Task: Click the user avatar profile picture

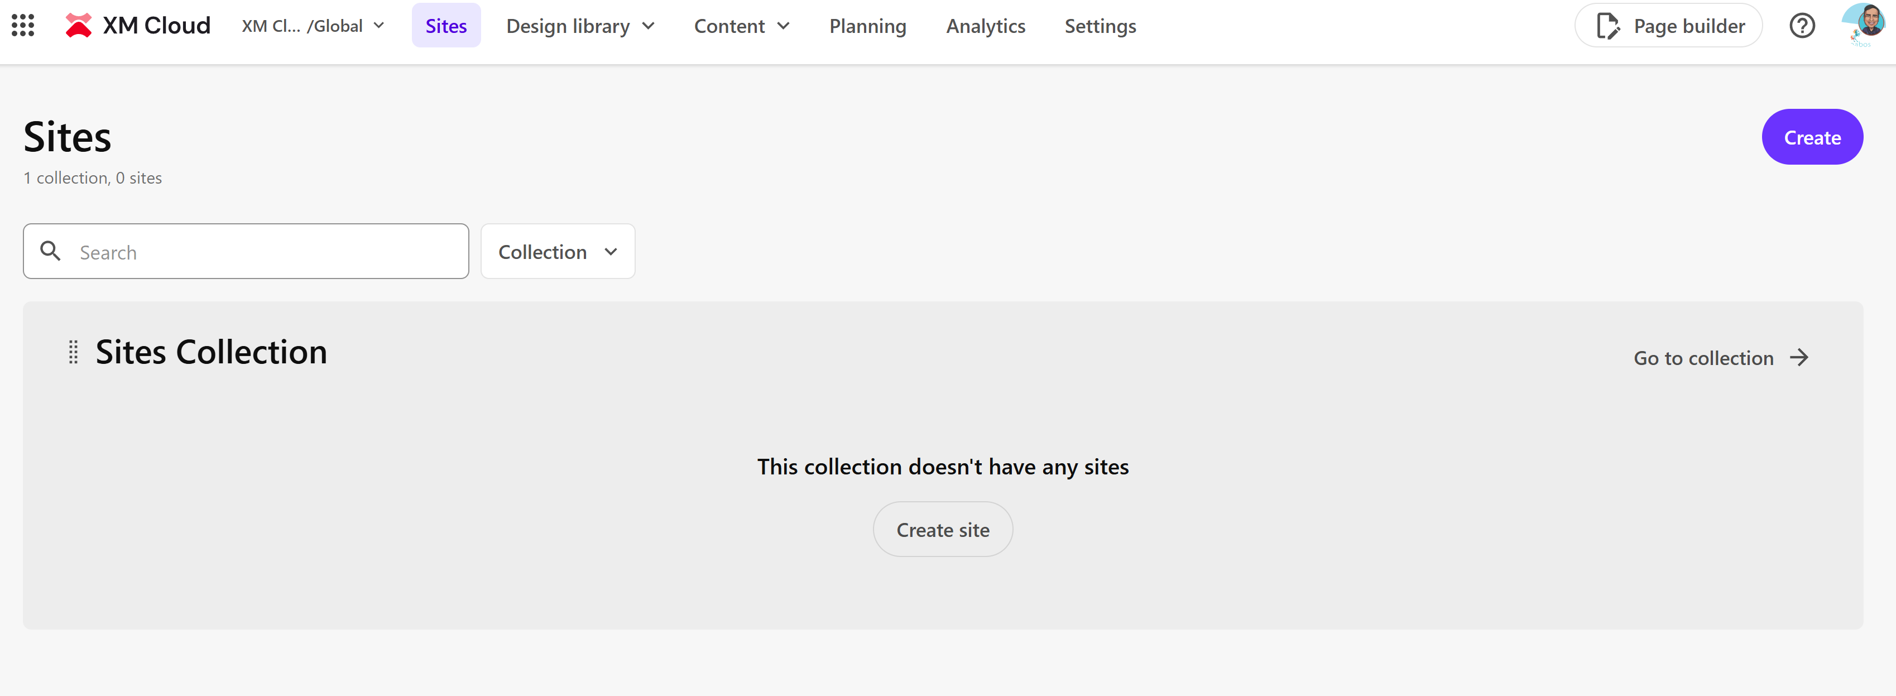Action: coord(1861,25)
